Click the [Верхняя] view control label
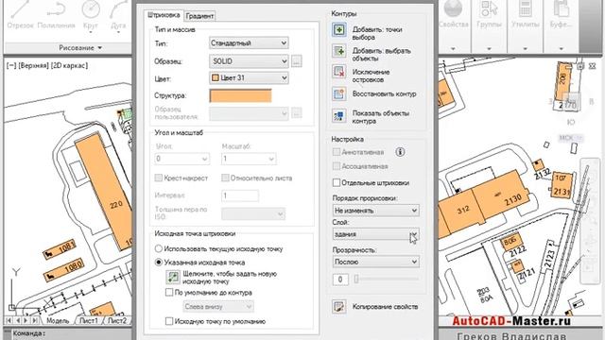Screen dimensions: 605x340 point(34,65)
